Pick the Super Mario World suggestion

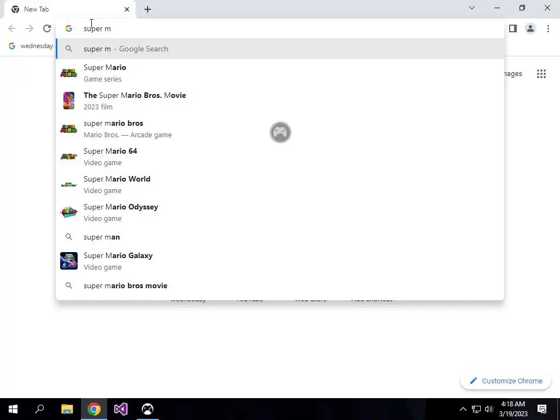coord(280,184)
